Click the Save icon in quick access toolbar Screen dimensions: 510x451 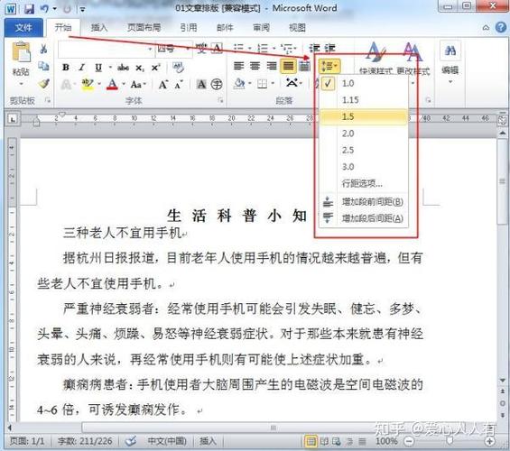tap(29, 9)
